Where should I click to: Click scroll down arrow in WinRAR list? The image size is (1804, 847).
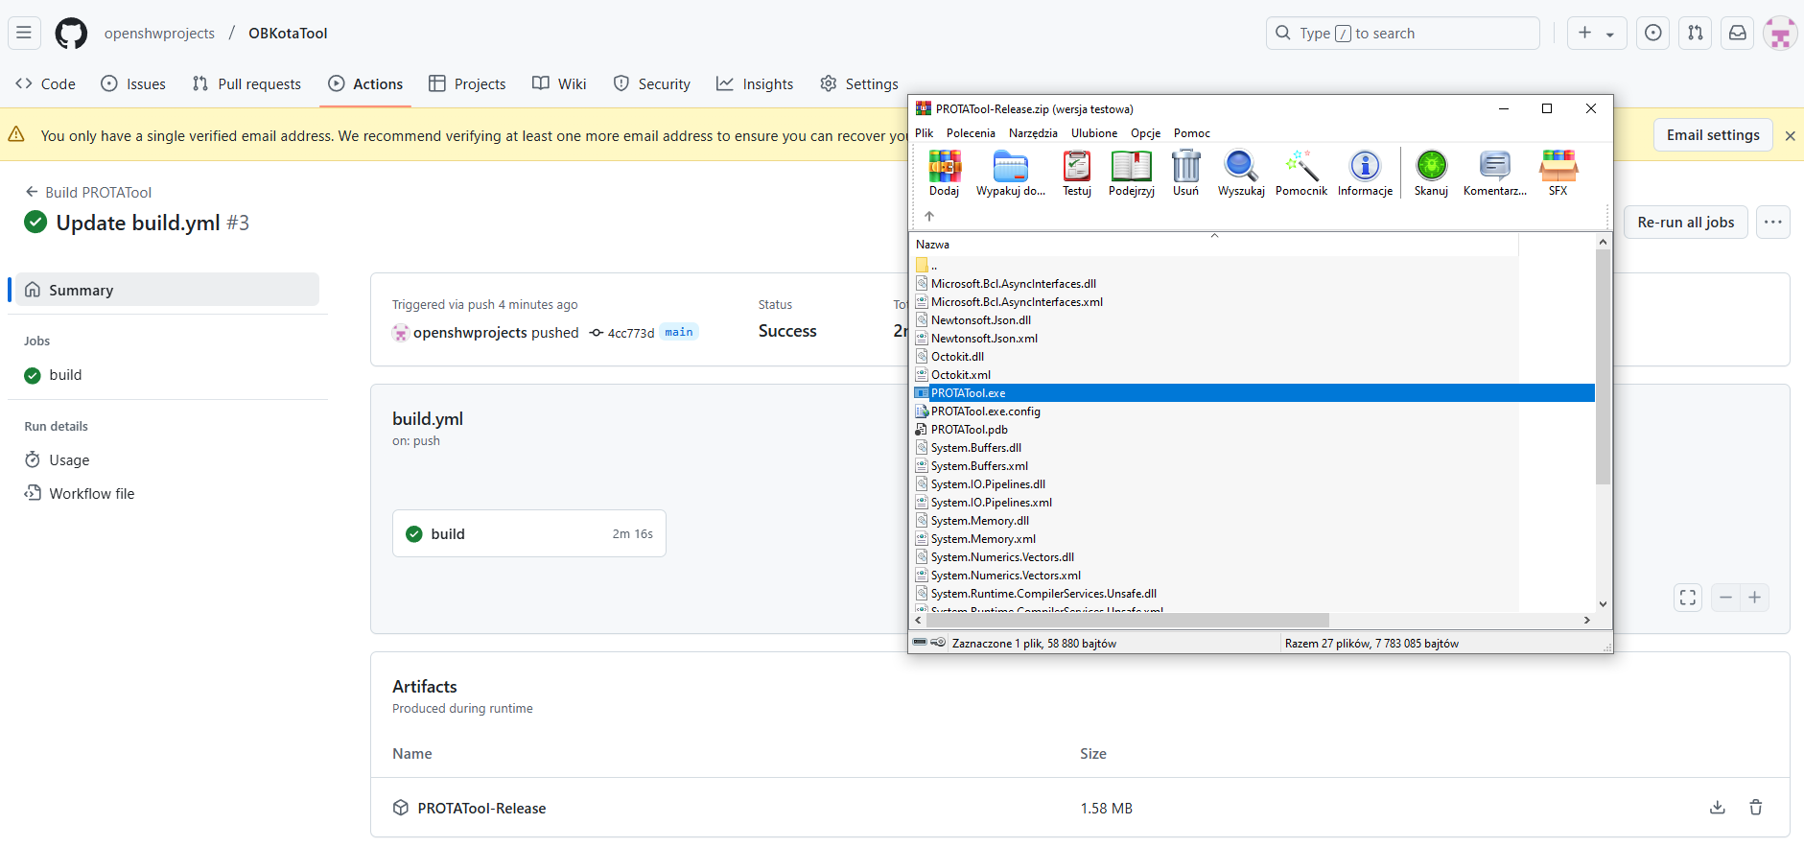[1603, 604]
